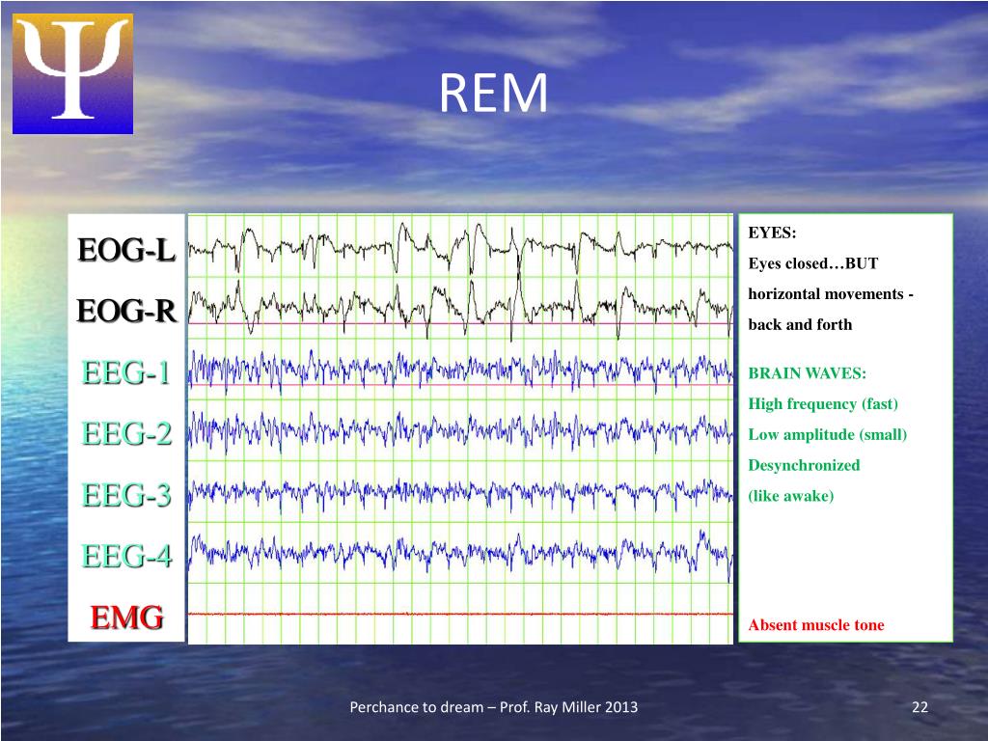
Task: Select 'Absent muscle tone' red text
Action: click(816, 625)
